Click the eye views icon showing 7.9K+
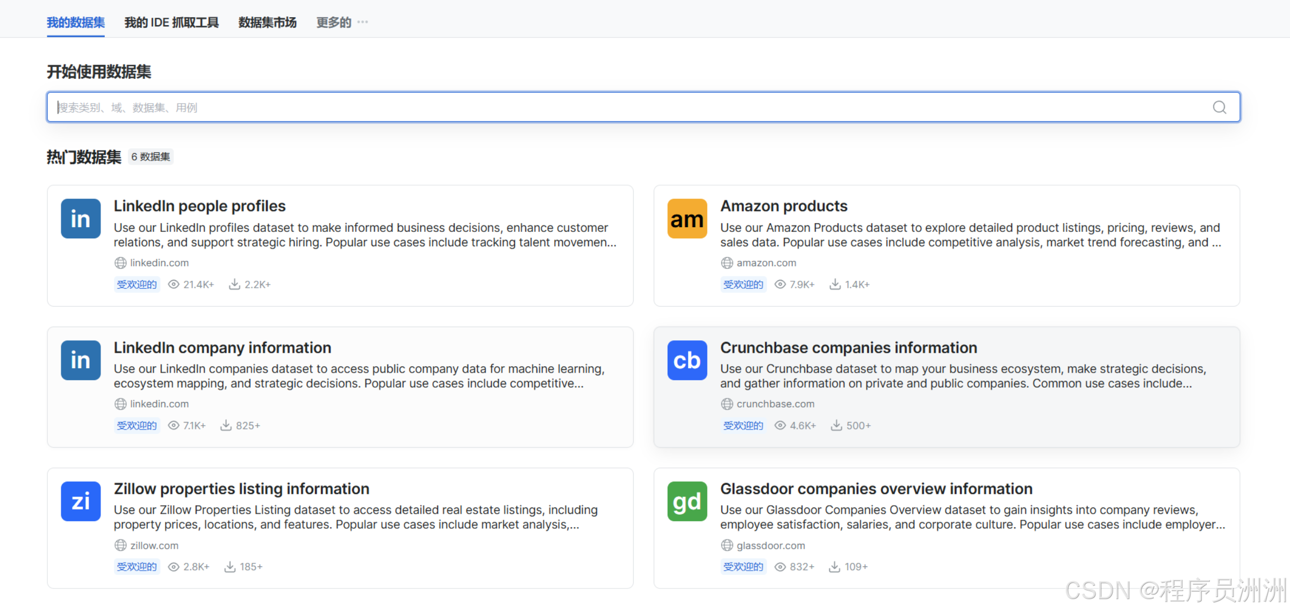This screenshot has width=1290, height=612. pyautogui.click(x=780, y=284)
